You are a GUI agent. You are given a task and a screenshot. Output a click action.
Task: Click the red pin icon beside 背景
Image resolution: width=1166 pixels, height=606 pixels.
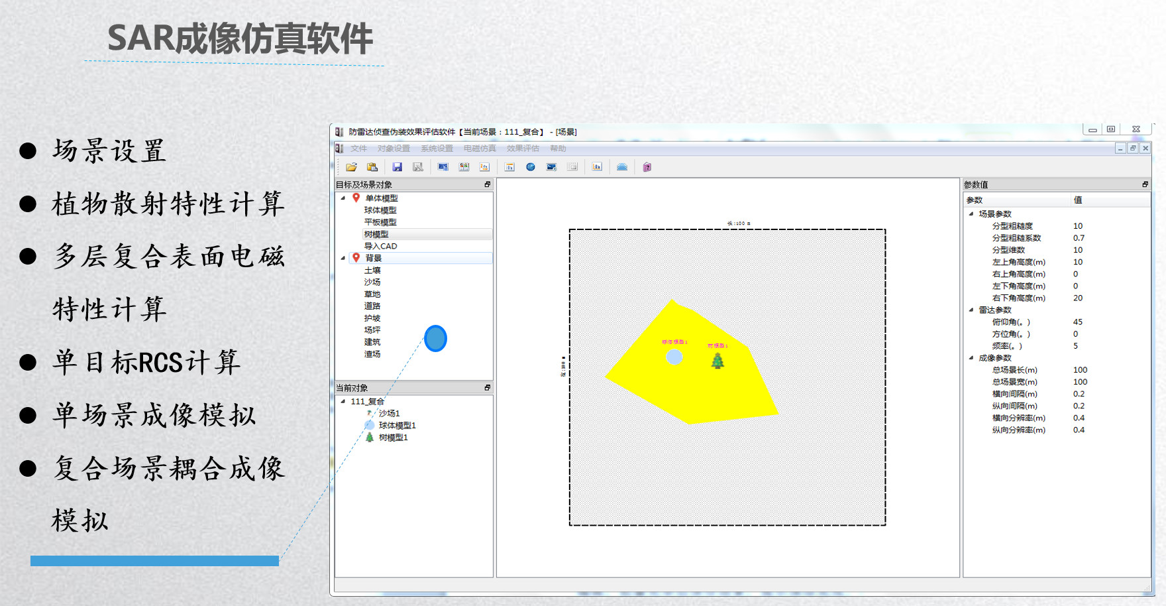pyautogui.click(x=356, y=258)
